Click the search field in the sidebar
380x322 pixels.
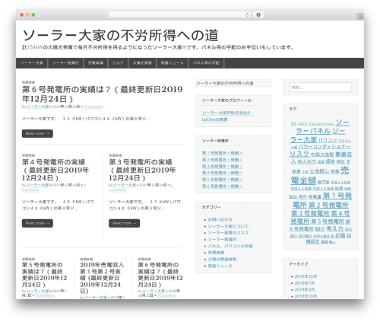[x=320, y=88]
